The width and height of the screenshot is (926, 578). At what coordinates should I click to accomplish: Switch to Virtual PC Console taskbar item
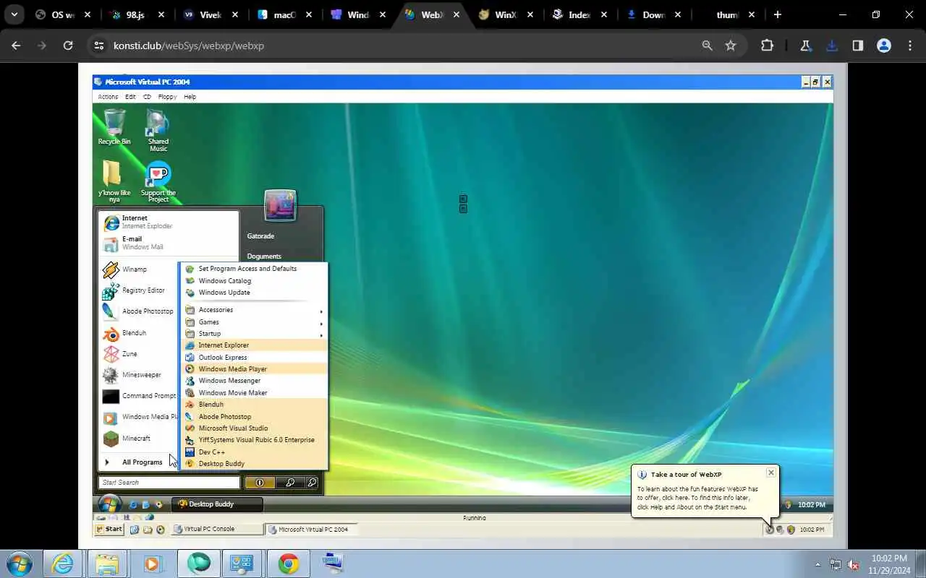(218, 530)
